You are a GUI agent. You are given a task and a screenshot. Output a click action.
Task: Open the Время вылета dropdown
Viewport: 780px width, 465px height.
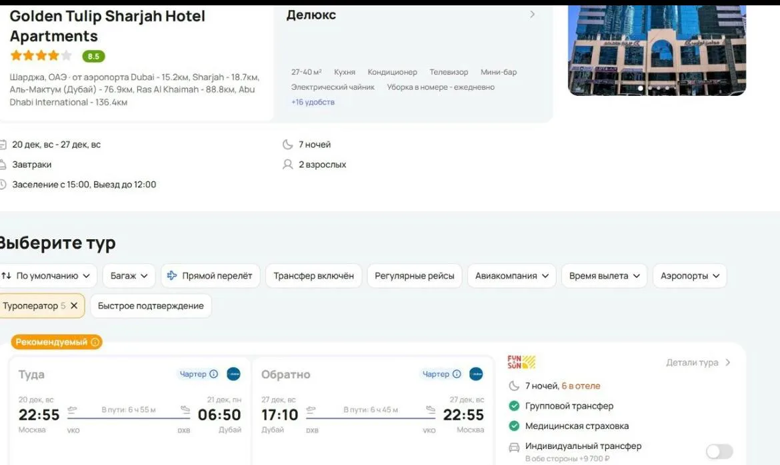click(604, 276)
